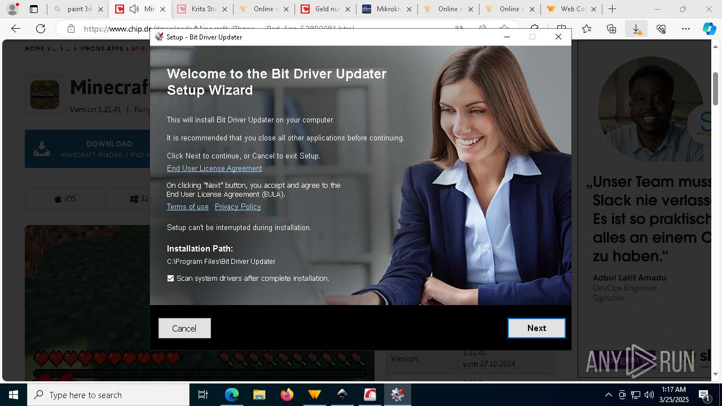Open the Edge profile icon

(x=12, y=9)
